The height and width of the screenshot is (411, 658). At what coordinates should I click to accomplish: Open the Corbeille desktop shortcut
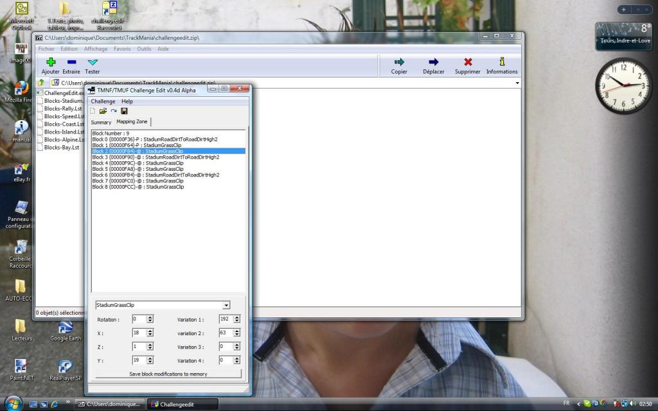click(20, 254)
